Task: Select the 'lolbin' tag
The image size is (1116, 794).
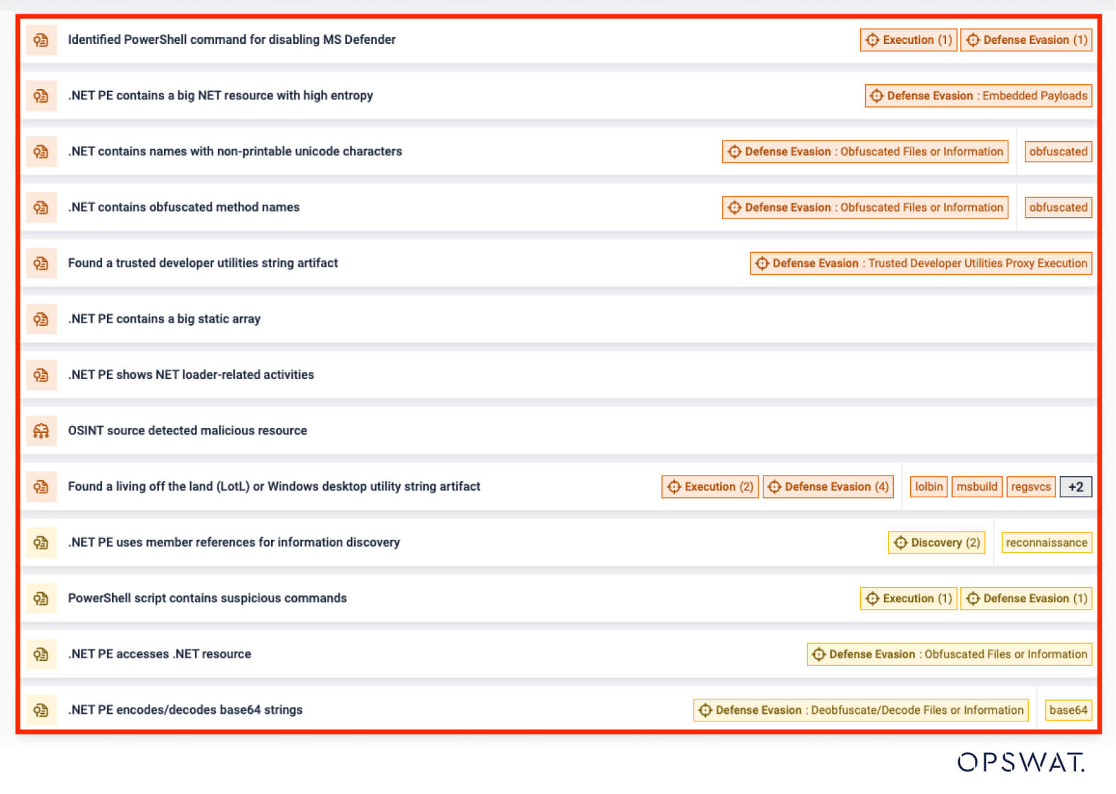Action: point(929,486)
